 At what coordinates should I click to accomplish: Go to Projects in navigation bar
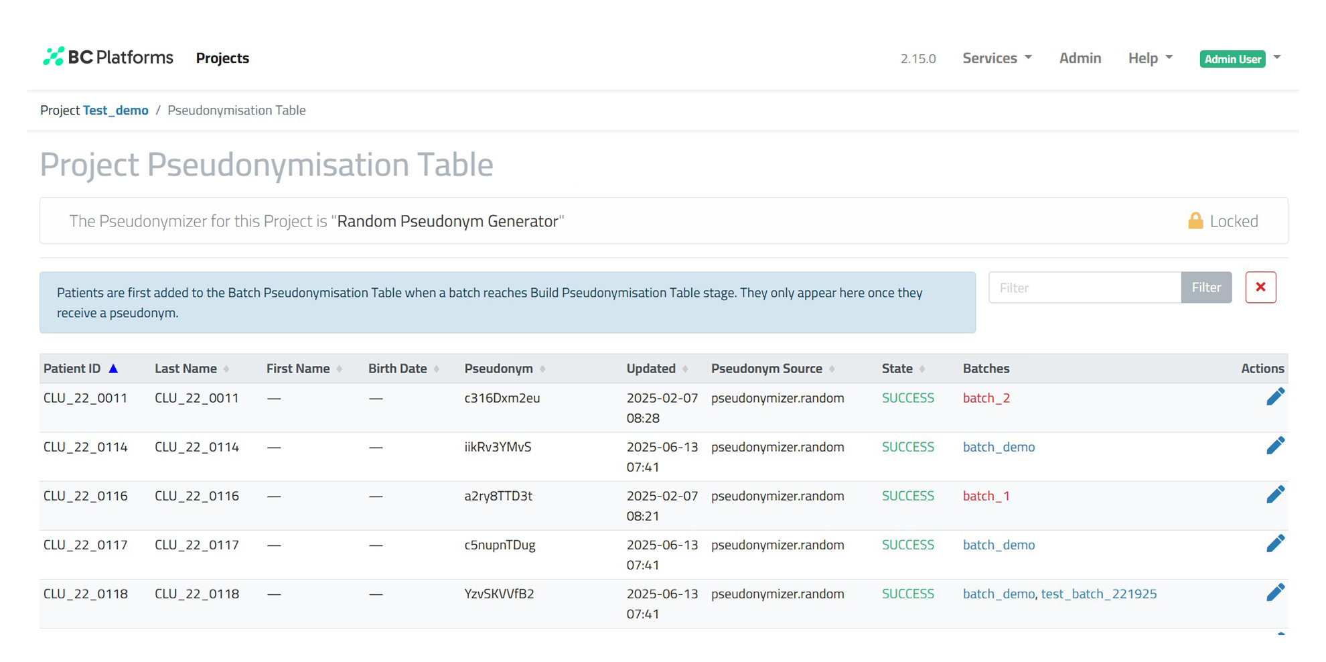tap(222, 58)
